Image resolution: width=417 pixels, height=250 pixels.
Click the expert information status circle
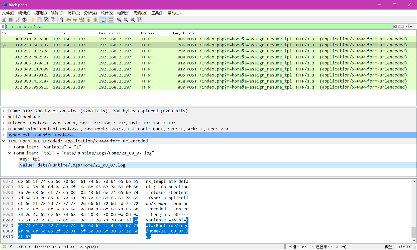tap(5, 247)
